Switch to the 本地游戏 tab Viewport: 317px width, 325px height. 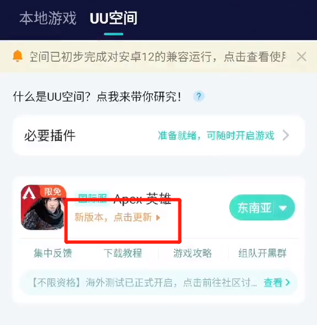click(48, 18)
